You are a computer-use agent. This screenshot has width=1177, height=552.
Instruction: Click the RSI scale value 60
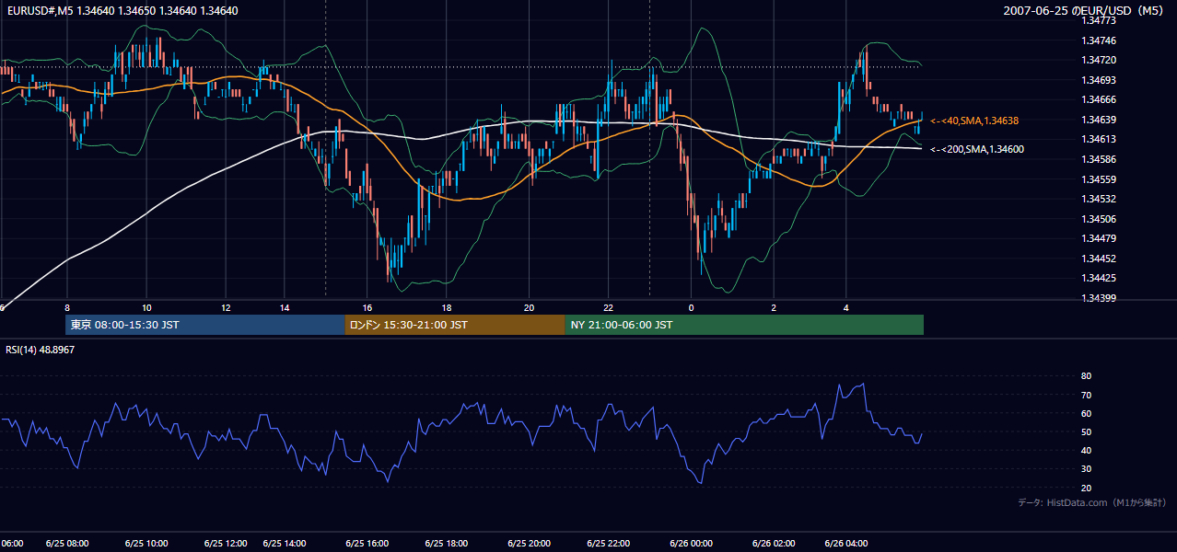(1087, 413)
